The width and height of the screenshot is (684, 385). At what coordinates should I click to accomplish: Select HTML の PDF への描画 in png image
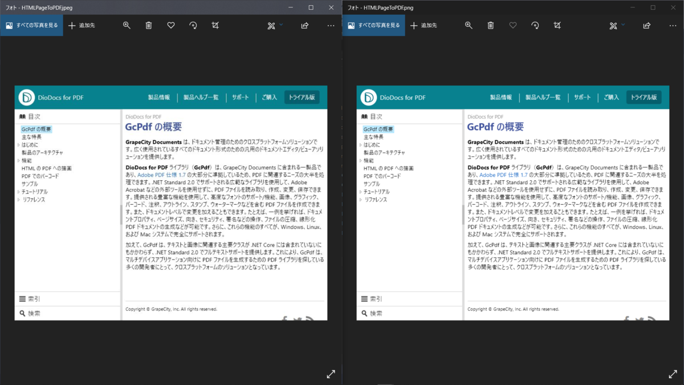pos(389,169)
